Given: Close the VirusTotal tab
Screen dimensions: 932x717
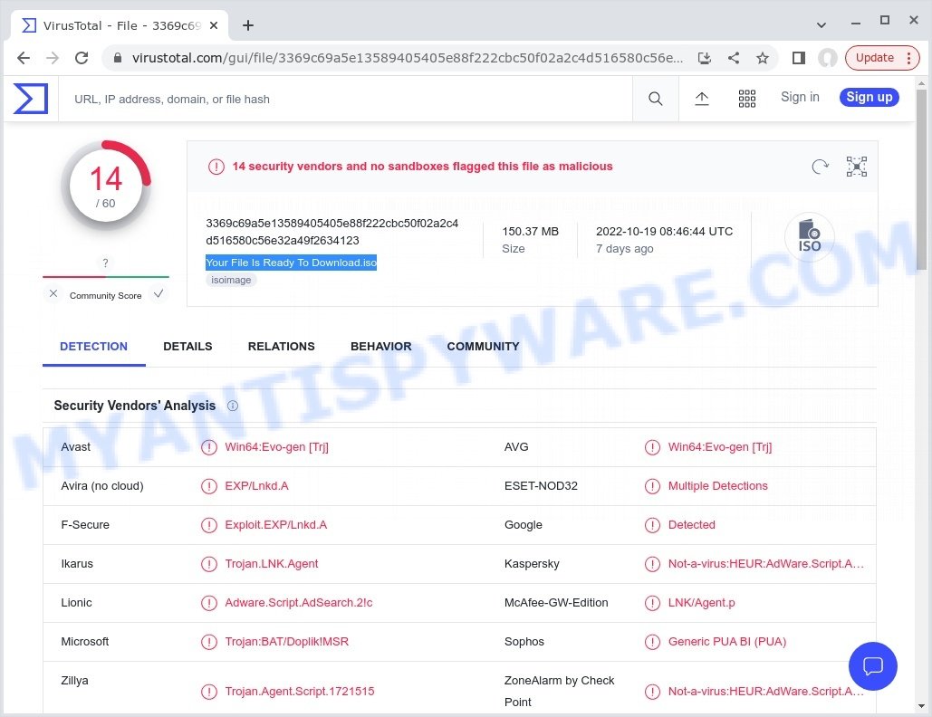Looking at the screenshot, I should pyautogui.click(x=214, y=25).
